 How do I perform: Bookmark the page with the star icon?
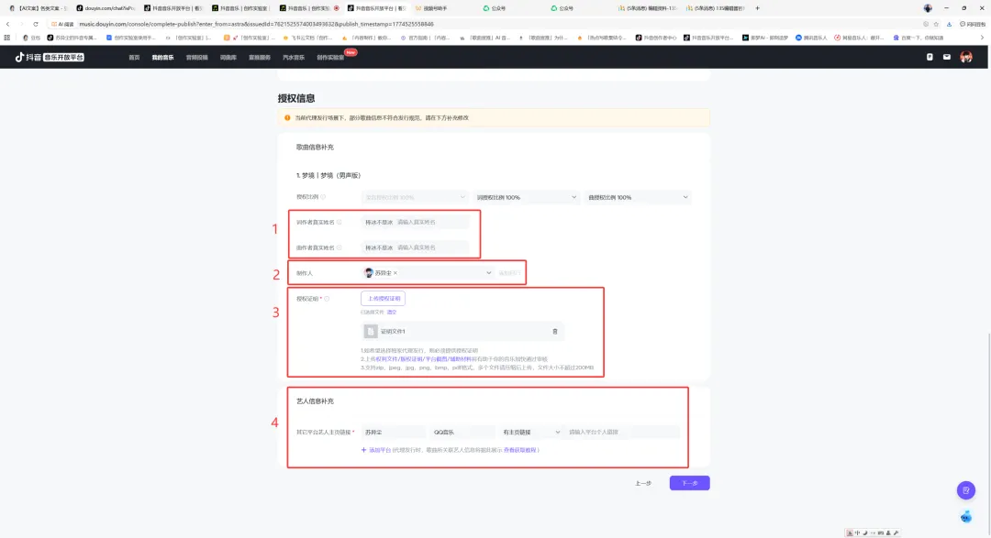(936, 24)
